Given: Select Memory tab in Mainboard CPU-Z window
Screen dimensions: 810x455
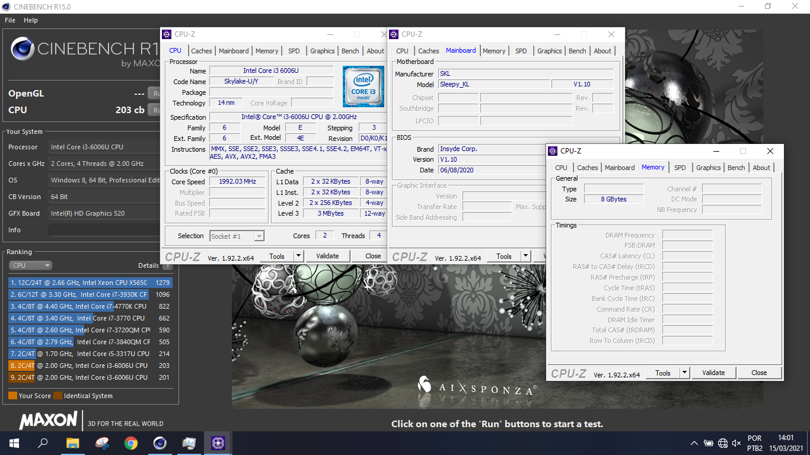Looking at the screenshot, I should pos(494,51).
